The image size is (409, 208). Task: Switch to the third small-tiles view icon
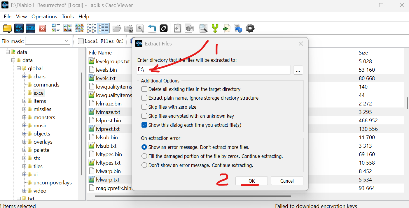(79, 28)
